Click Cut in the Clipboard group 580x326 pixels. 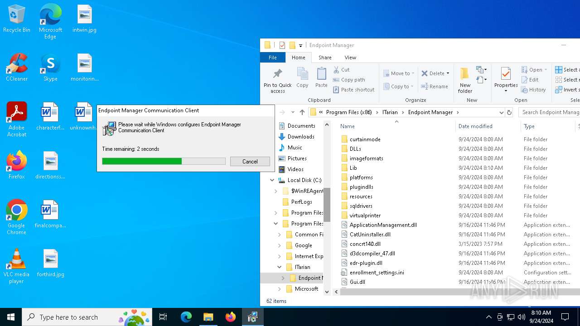point(342,70)
